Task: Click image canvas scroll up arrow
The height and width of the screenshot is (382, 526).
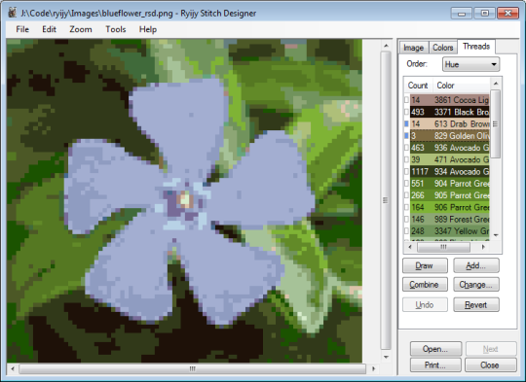Action: point(386,46)
